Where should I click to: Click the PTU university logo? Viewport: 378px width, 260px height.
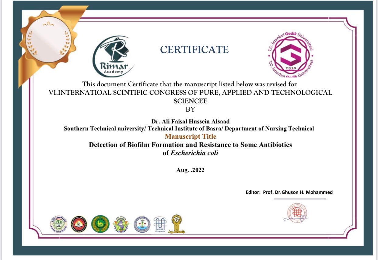click(58, 224)
